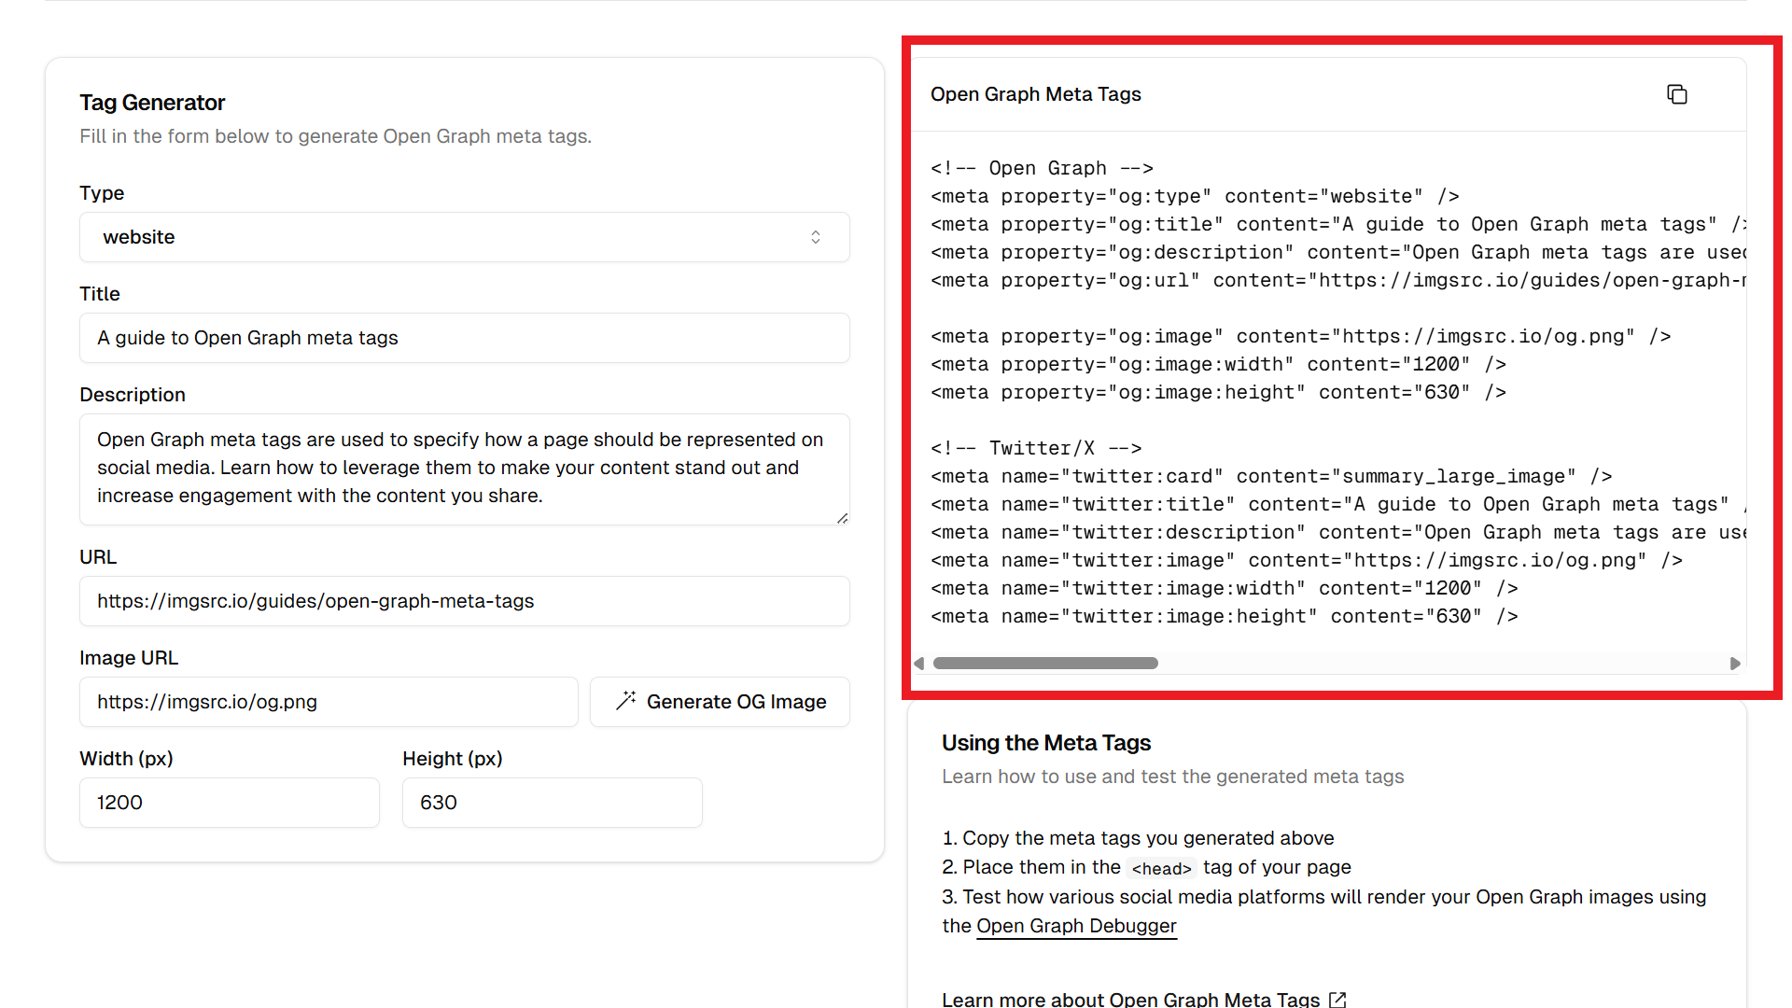This screenshot has height=1008, width=1792.
Task: Click the scrollbar right arrow in code panel
Action: click(1735, 664)
